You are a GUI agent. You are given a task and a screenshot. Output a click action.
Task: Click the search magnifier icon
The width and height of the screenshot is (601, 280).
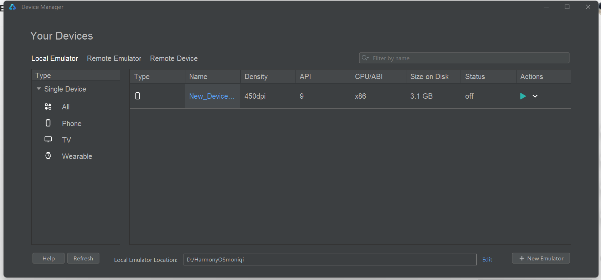(x=365, y=58)
